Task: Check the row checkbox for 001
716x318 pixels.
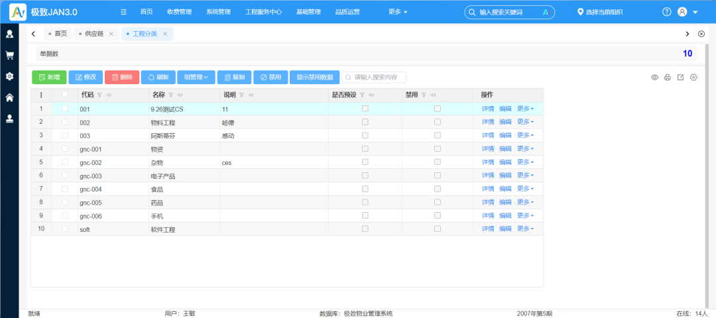Action: 65,109
